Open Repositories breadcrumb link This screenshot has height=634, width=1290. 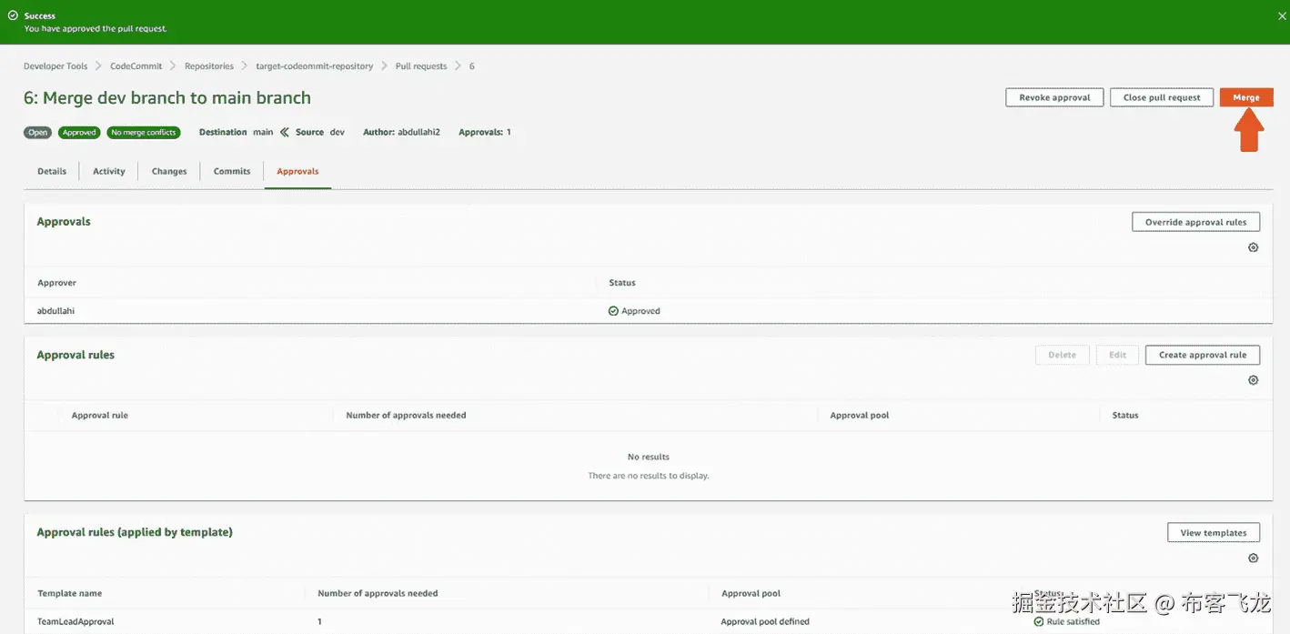click(209, 66)
